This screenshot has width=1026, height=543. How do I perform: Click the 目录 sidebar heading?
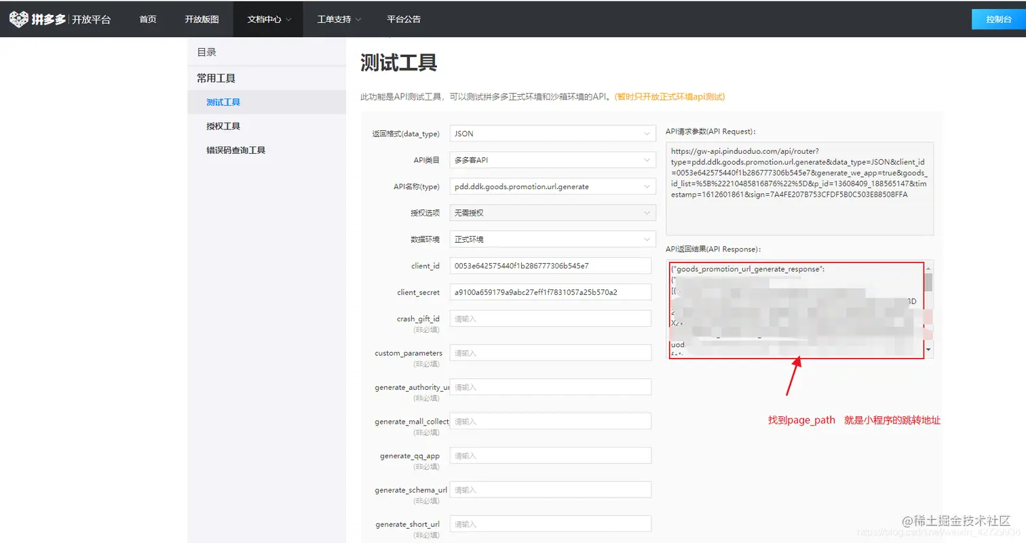[x=206, y=52]
